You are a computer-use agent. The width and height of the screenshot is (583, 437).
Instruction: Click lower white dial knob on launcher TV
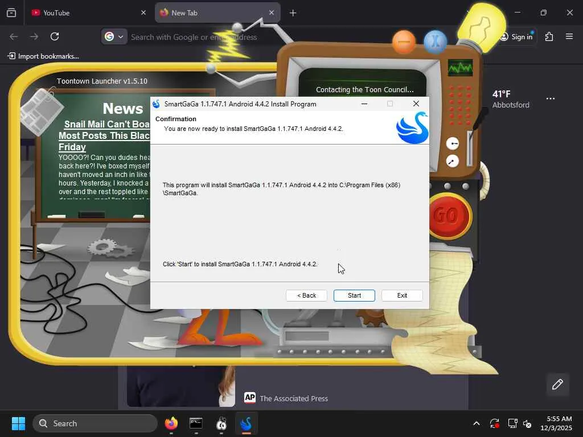pyautogui.click(x=453, y=161)
